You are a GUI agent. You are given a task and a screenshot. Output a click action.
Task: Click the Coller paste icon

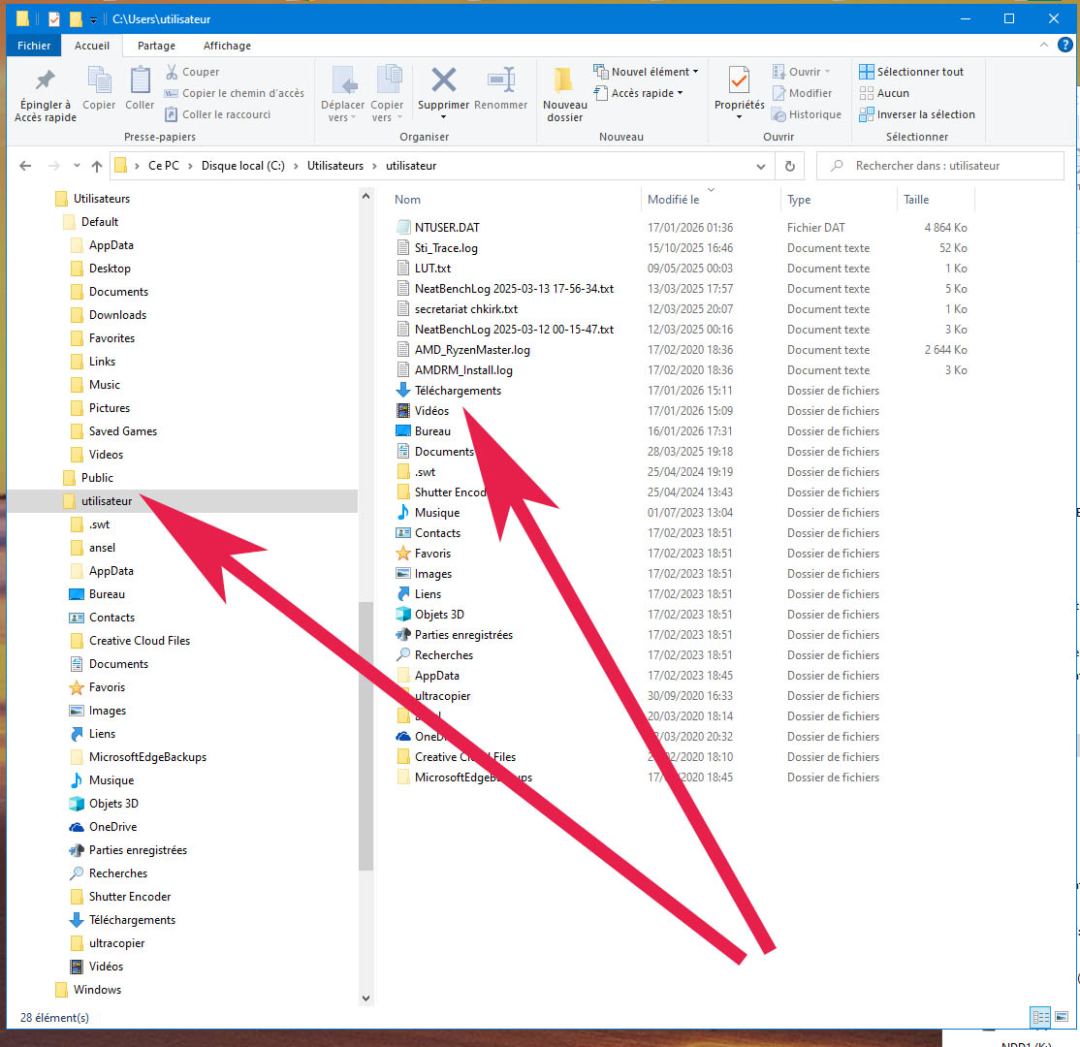pyautogui.click(x=140, y=88)
